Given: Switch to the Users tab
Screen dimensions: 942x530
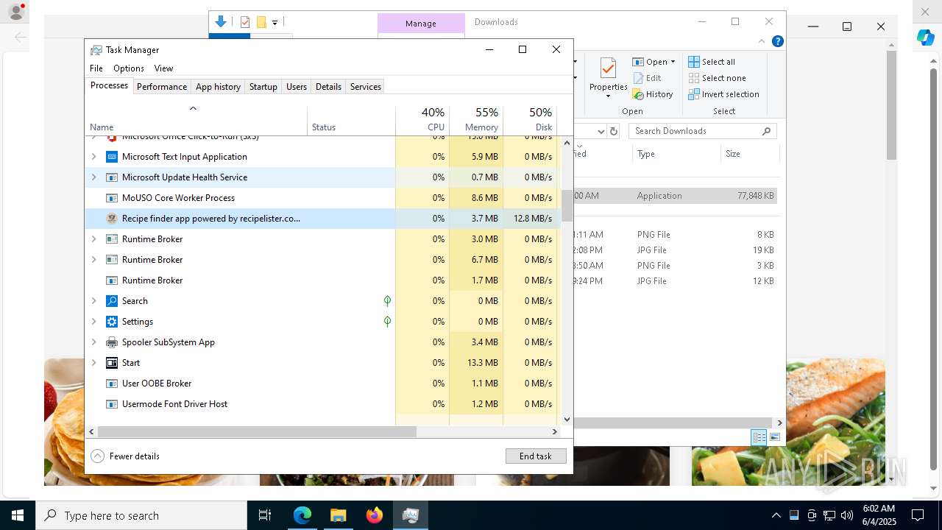Looking at the screenshot, I should tap(297, 87).
